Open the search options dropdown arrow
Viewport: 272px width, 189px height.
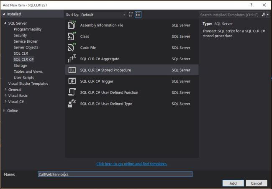[268, 15]
